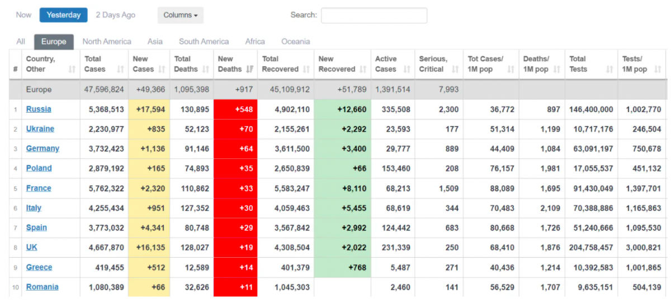Sort by Total Deaths using its sort icon
Viewport: 671px width, 300px height.
pyautogui.click(x=206, y=69)
